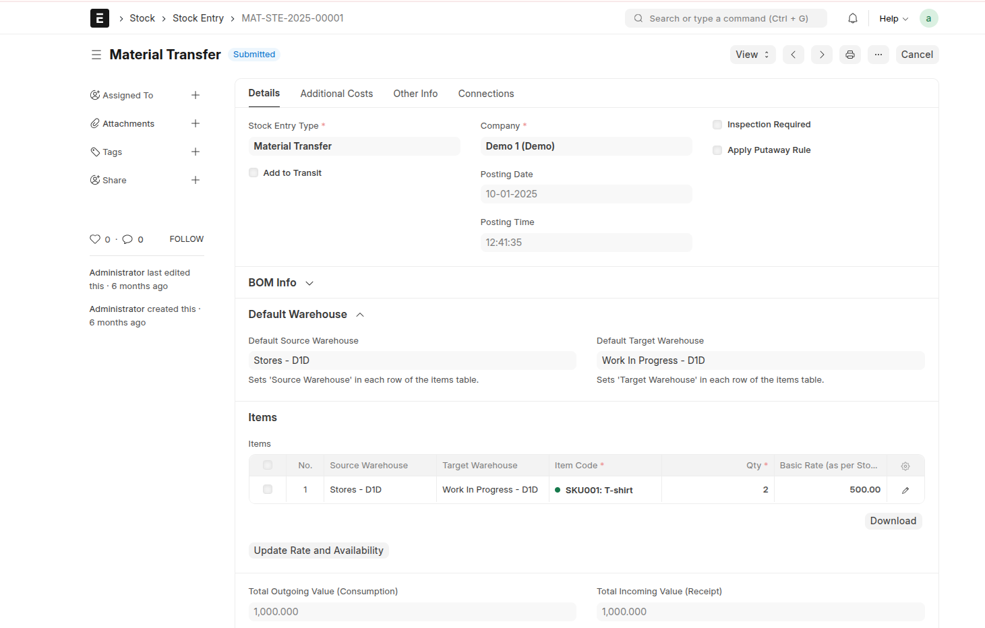The width and height of the screenshot is (985, 628).
Task: Click the ERPNext logo in the navbar
Action: click(x=99, y=18)
